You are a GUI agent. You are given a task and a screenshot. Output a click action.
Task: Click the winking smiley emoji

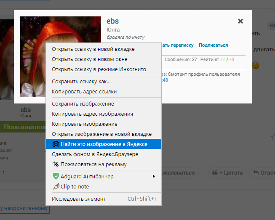tap(256, 65)
